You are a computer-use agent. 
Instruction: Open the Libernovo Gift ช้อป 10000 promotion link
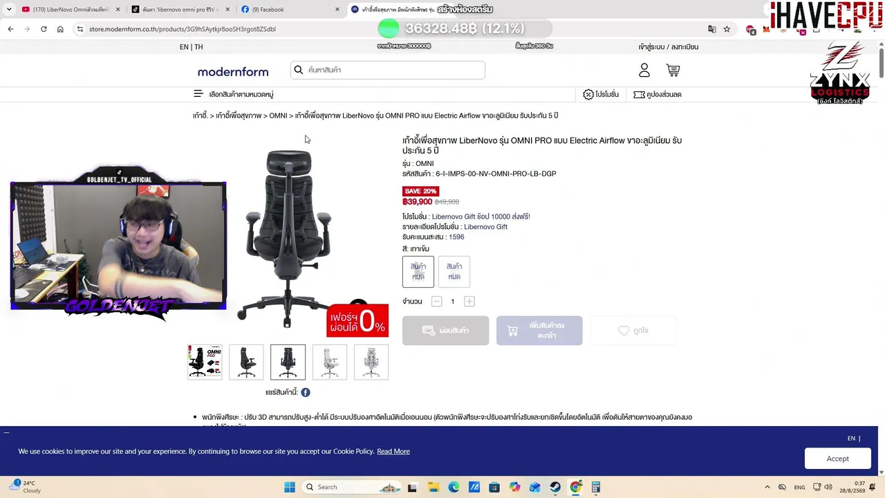coord(481,216)
